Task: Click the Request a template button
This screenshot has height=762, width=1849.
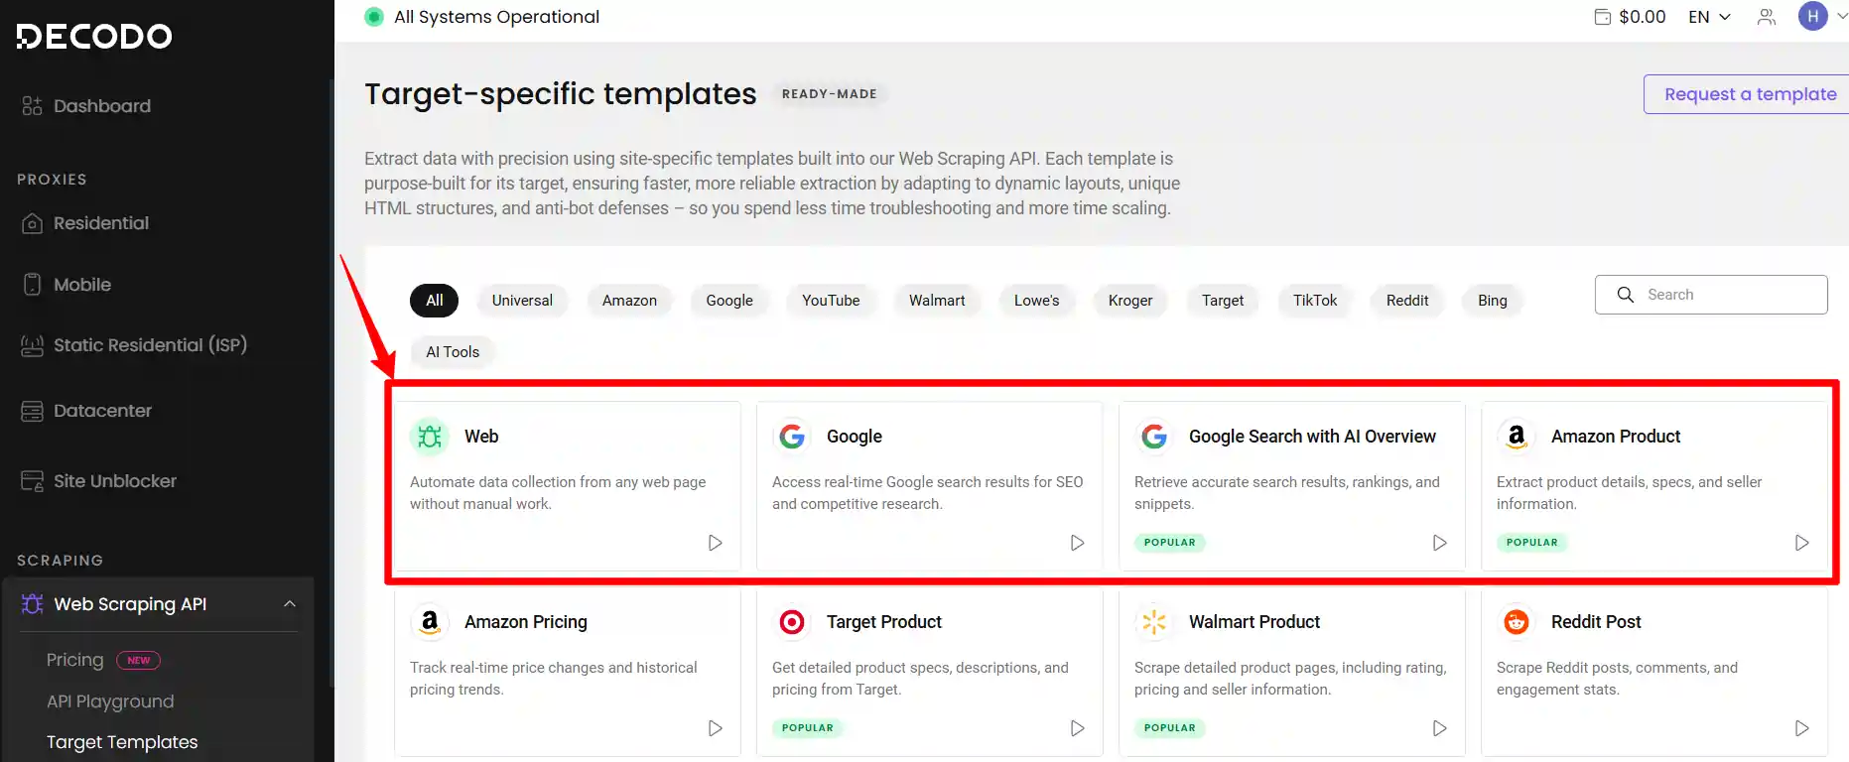Action: click(x=1749, y=93)
